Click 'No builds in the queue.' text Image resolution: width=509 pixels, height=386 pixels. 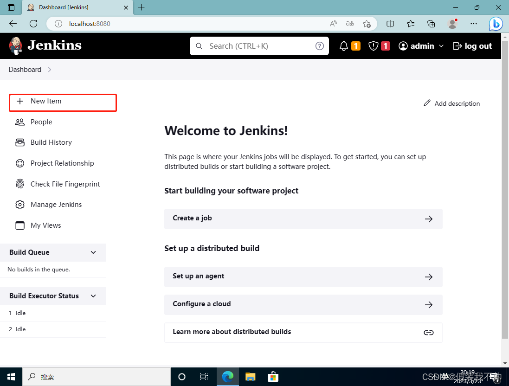coord(39,269)
